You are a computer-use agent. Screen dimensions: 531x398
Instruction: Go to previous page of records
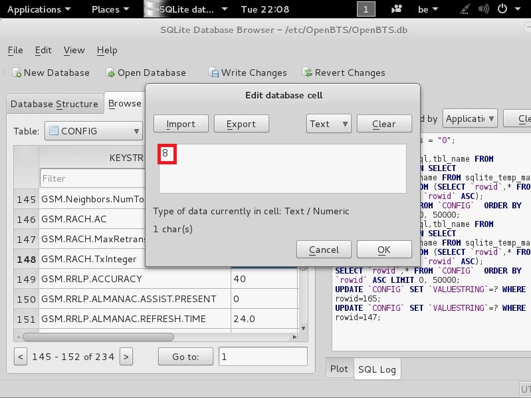[21, 357]
